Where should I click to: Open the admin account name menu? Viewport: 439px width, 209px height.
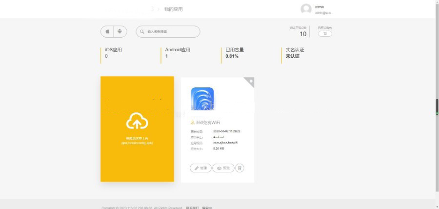[x=320, y=7]
